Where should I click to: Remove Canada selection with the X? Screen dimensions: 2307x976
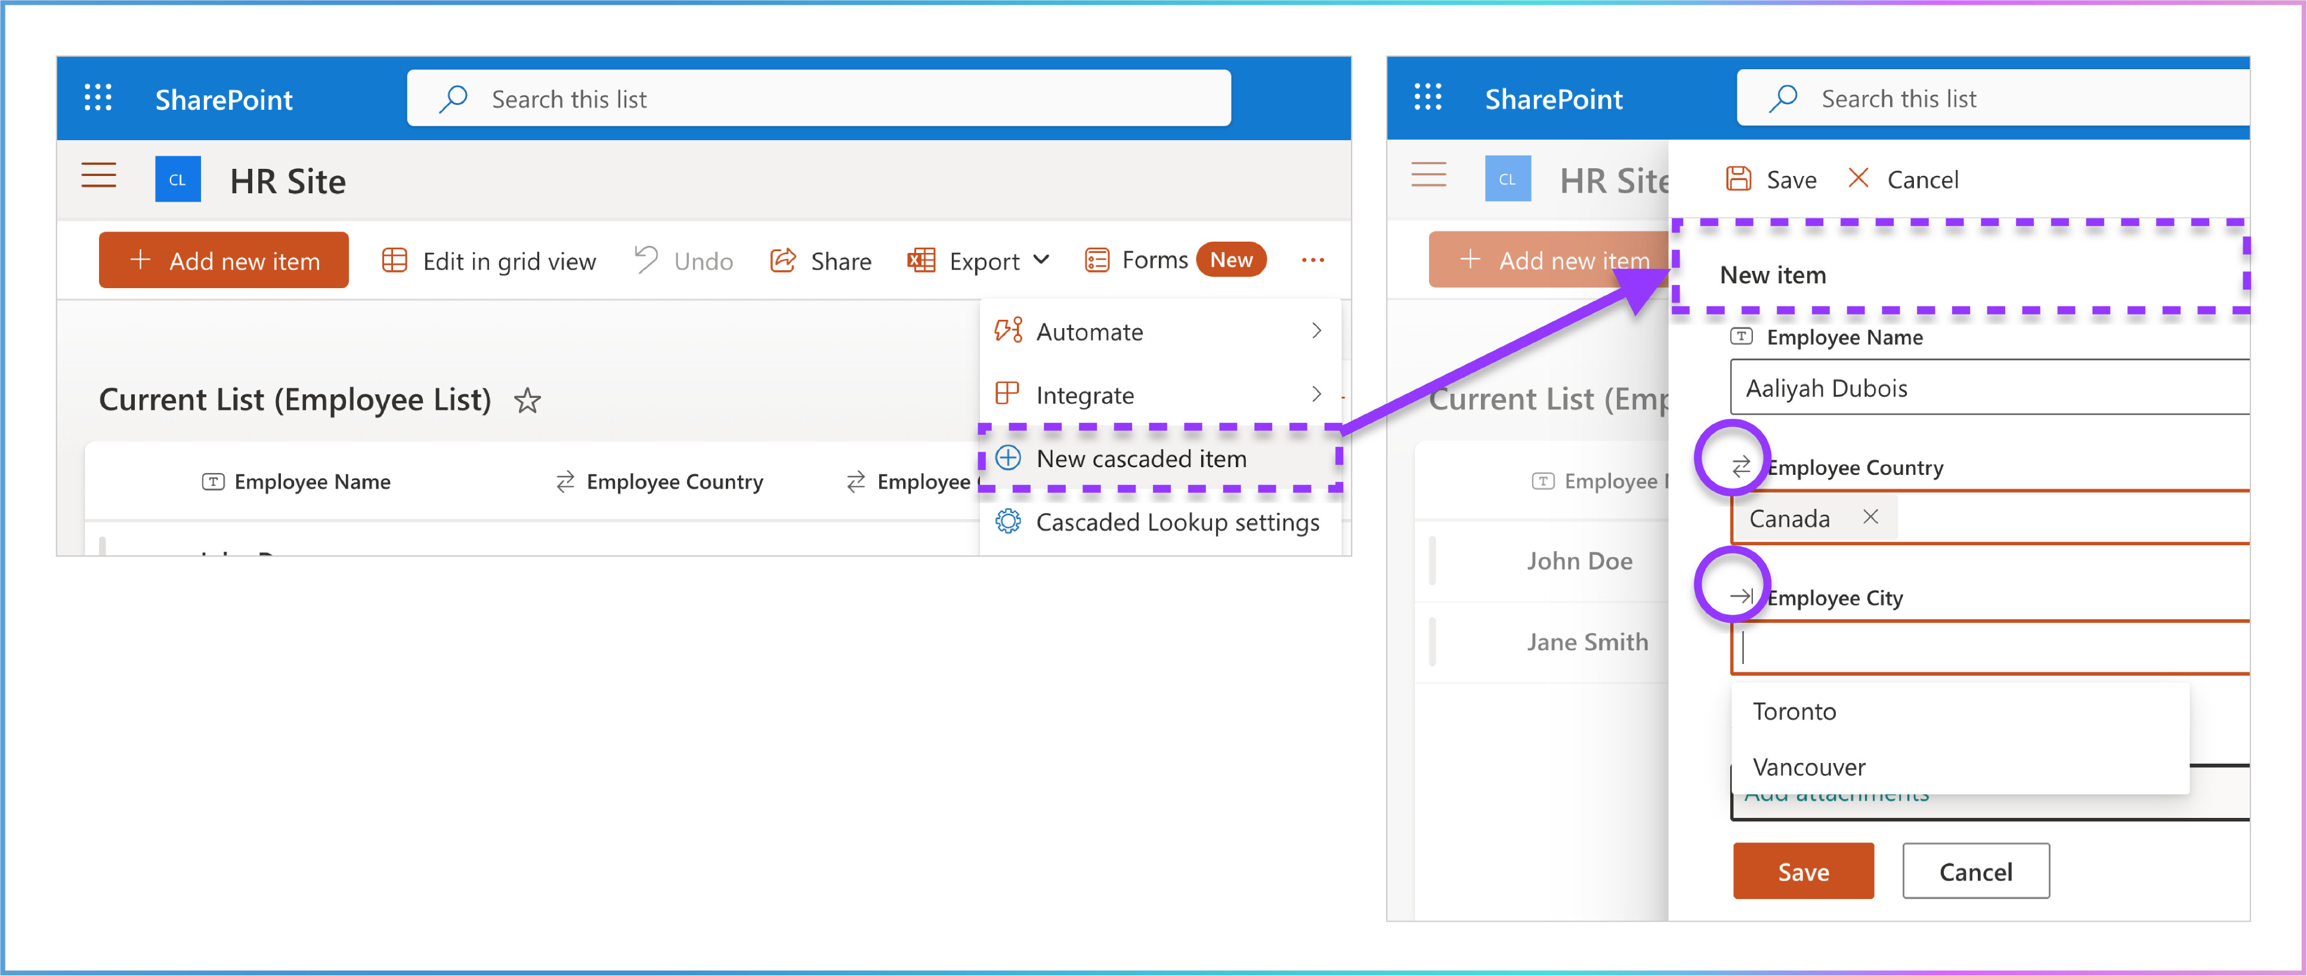coord(1870,517)
